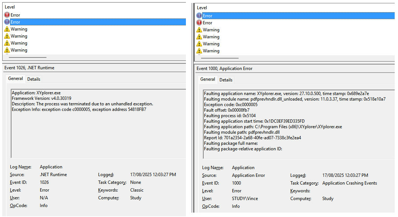Click the unselected red Error icon in right list
The height and width of the screenshot is (217, 398).
(199, 23)
